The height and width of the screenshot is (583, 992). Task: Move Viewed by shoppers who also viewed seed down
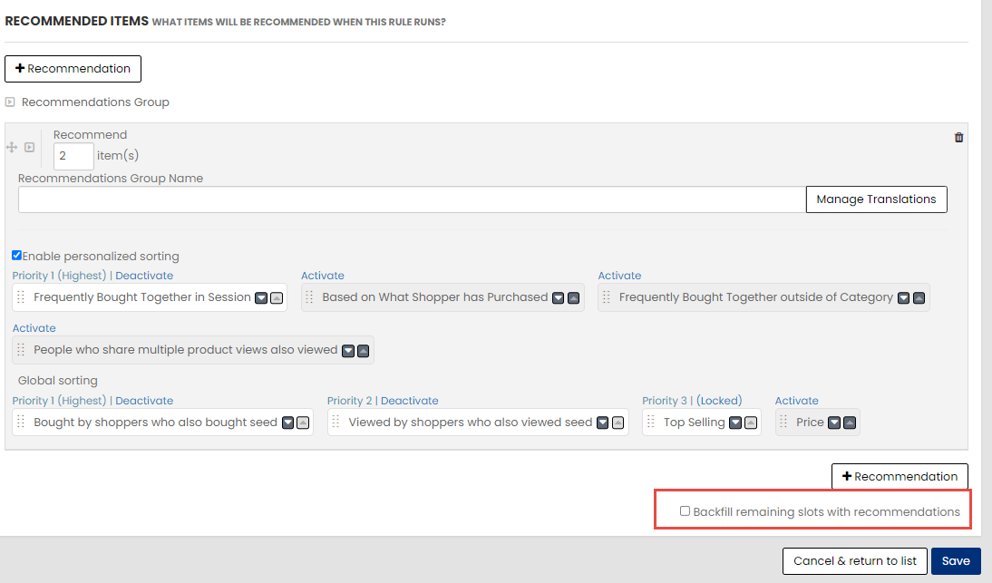[603, 423]
